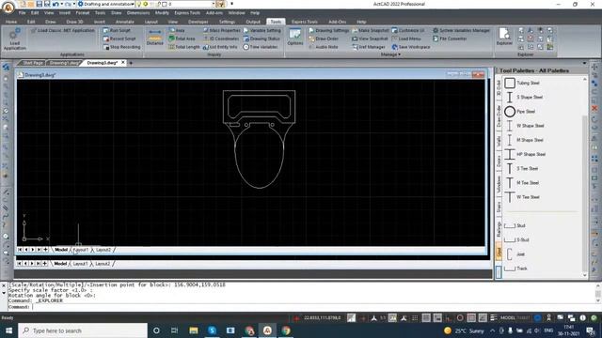Open the Dimensions menu
Viewport: 602px width, 338px height.
pyautogui.click(x=138, y=13)
